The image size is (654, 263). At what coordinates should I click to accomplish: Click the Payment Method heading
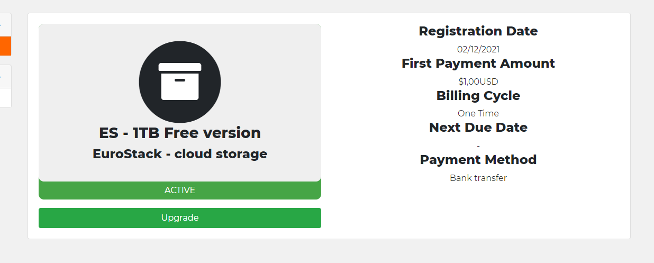pos(478,160)
